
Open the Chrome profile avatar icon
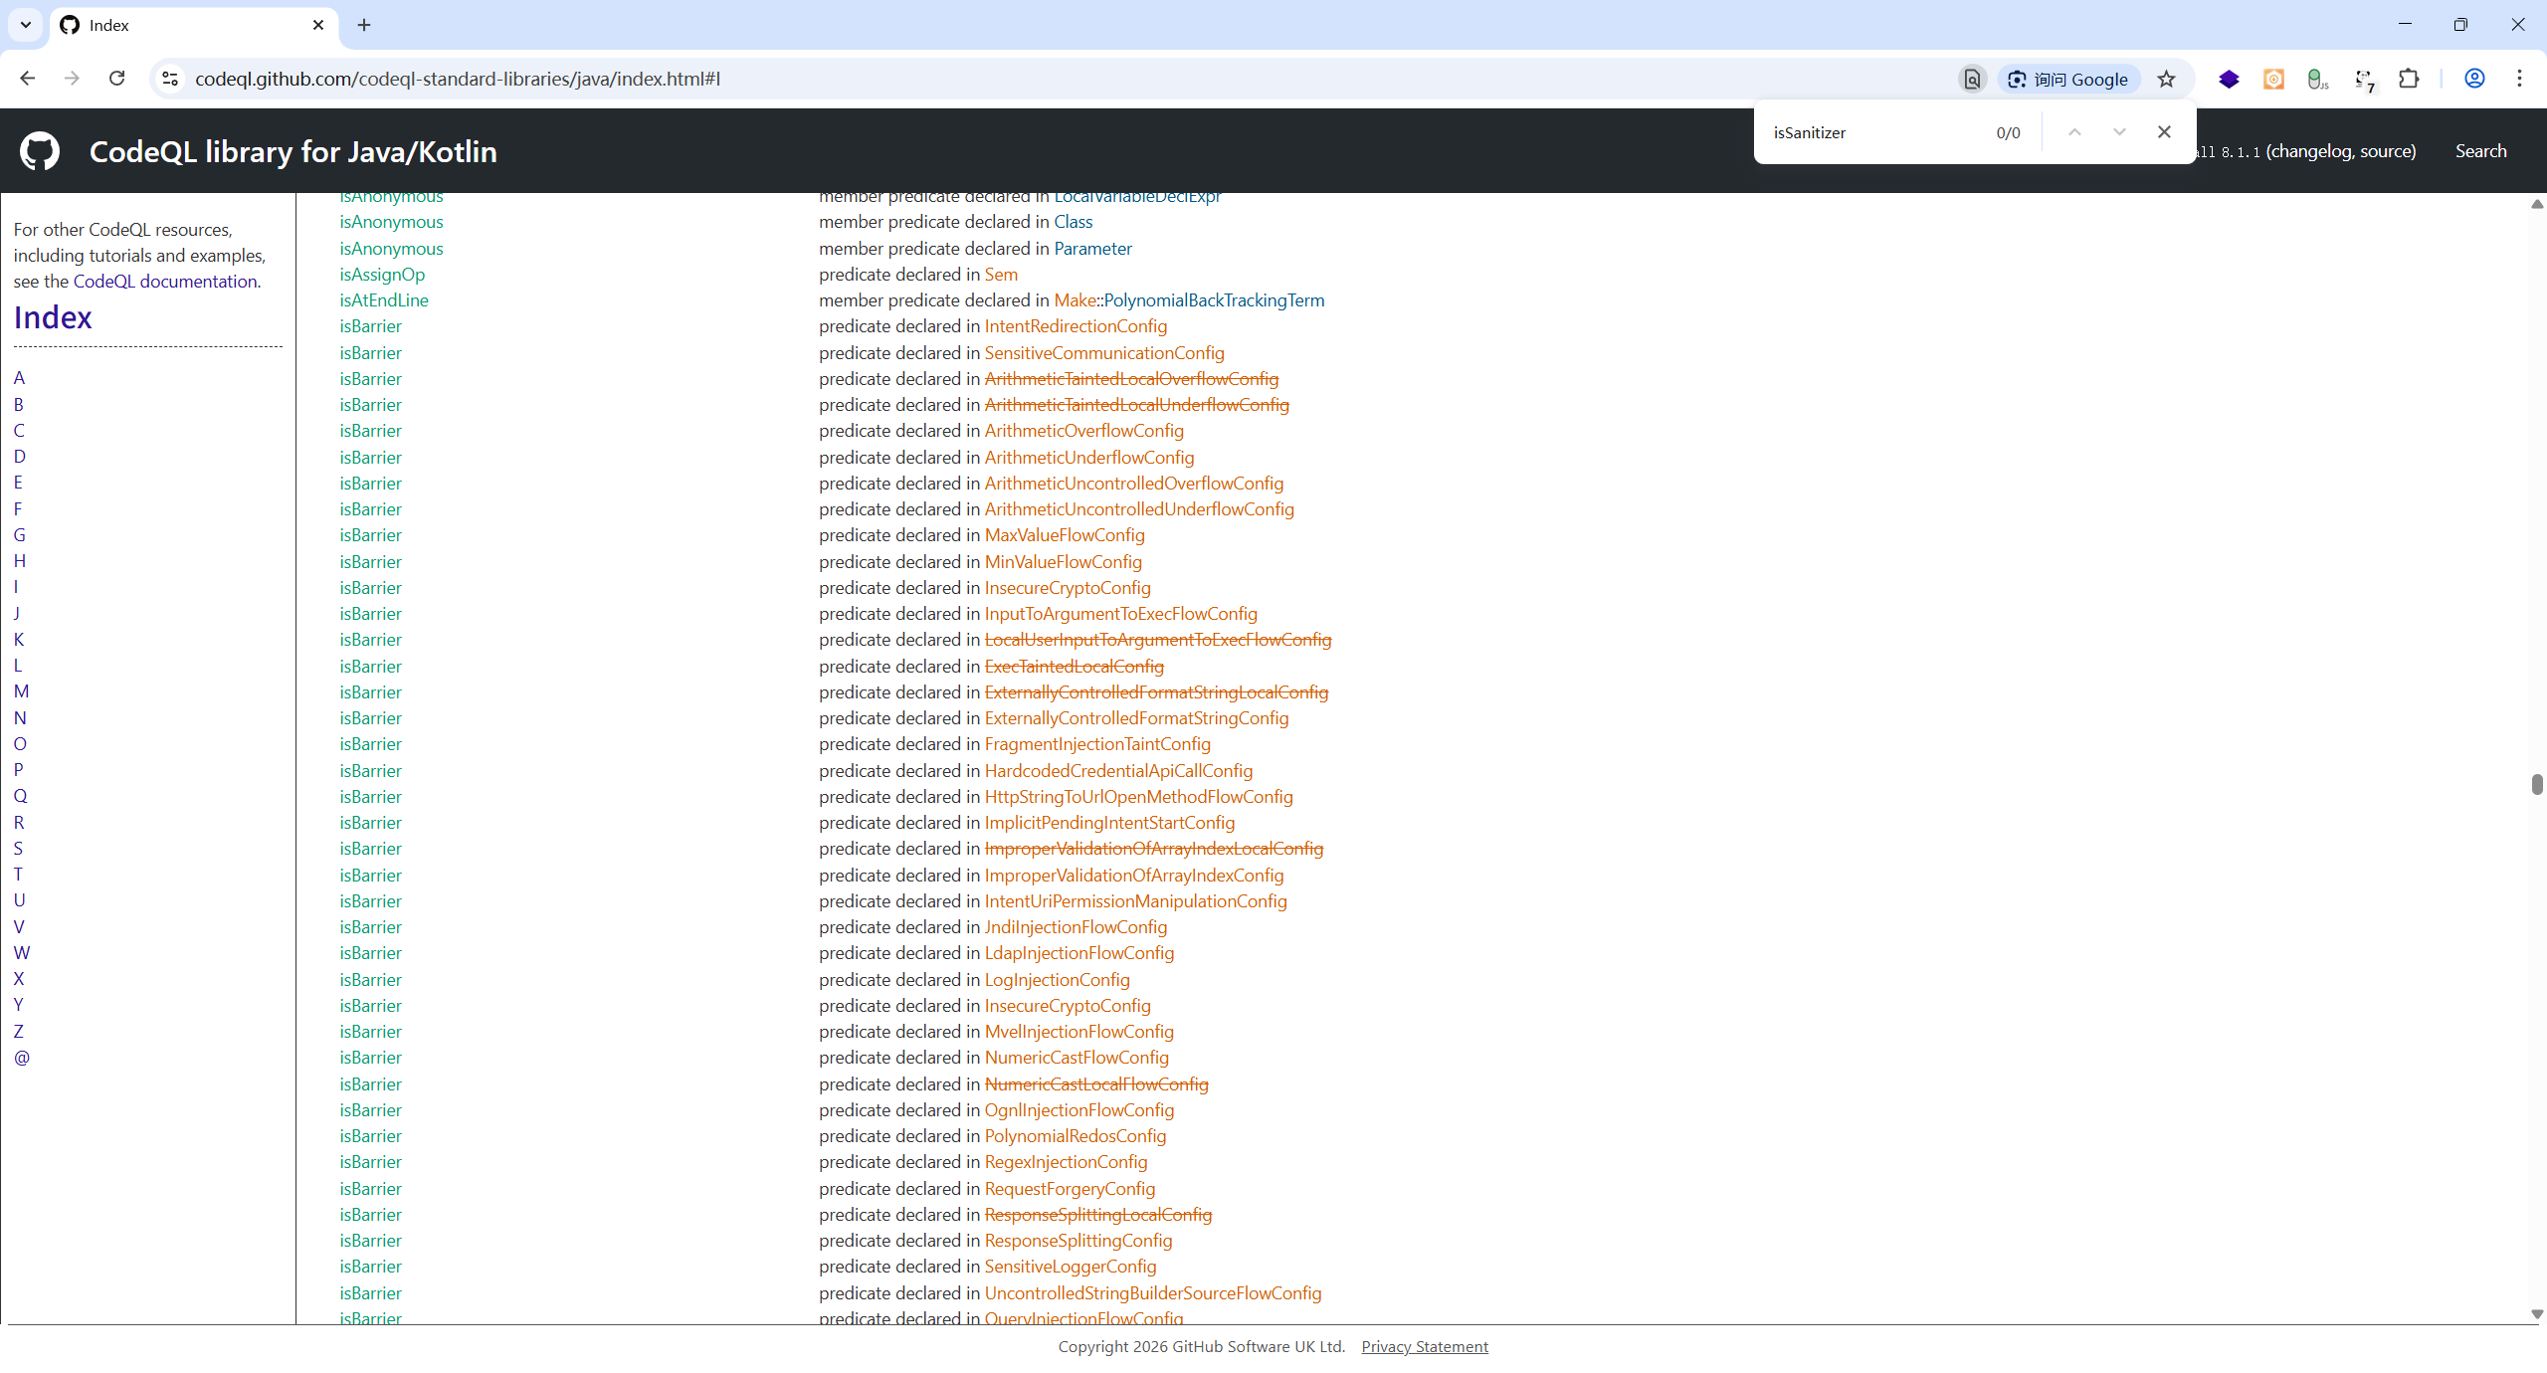(x=2474, y=79)
